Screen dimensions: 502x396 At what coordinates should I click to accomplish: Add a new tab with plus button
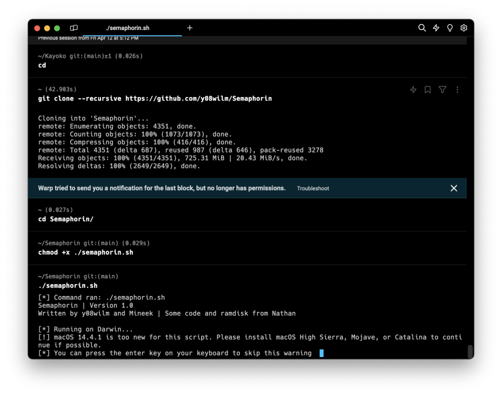[x=189, y=28]
